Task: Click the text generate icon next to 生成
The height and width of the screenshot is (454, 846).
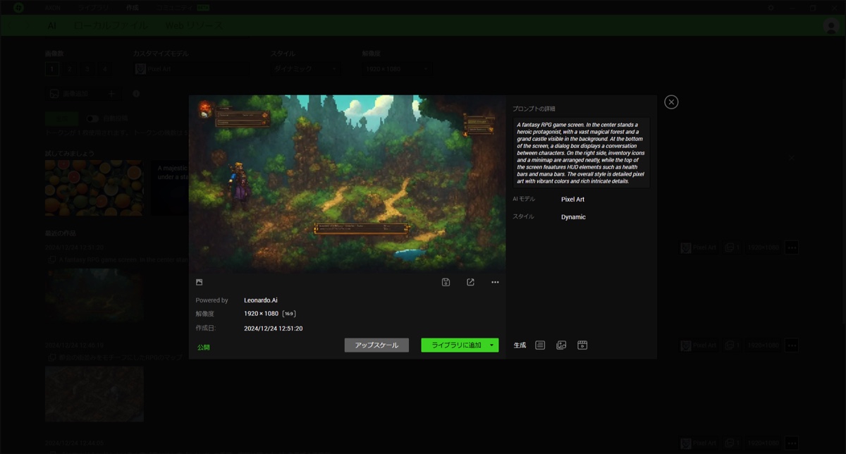Action: coord(540,345)
